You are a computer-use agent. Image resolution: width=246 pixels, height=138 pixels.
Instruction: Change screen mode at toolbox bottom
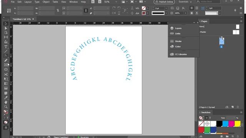click(6, 128)
